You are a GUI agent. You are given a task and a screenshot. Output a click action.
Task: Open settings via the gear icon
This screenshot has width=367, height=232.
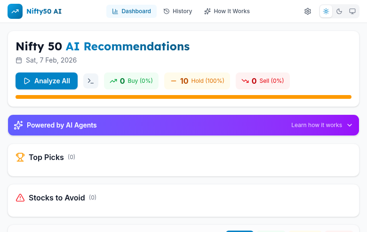(308, 11)
